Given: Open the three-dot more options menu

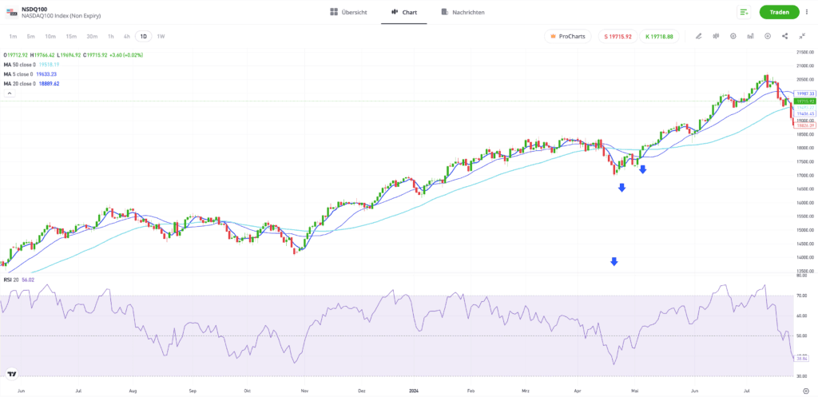Looking at the screenshot, I should (x=807, y=12).
